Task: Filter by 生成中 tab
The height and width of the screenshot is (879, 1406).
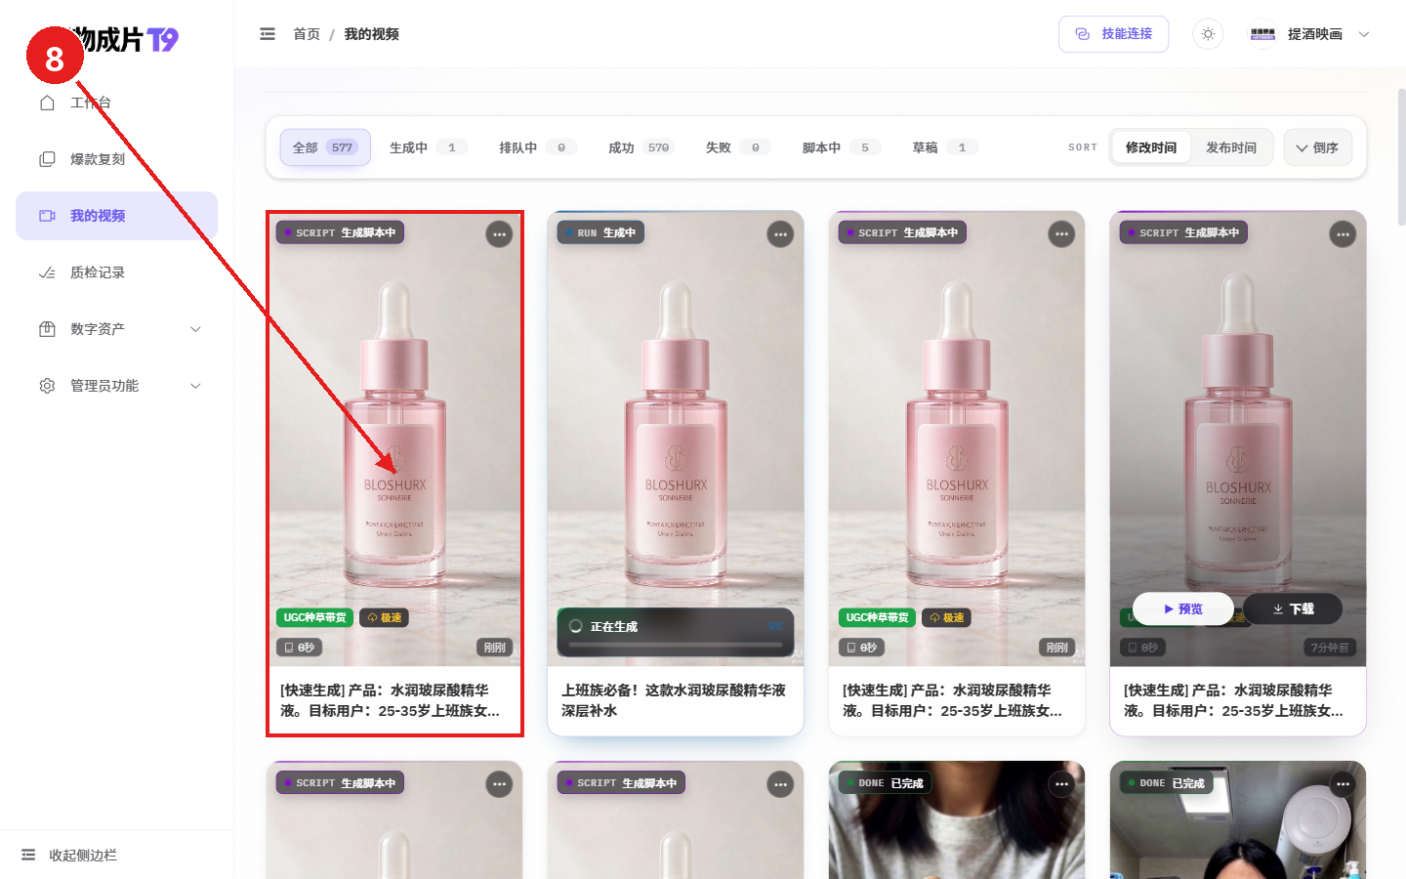Action: (x=429, y=147)
